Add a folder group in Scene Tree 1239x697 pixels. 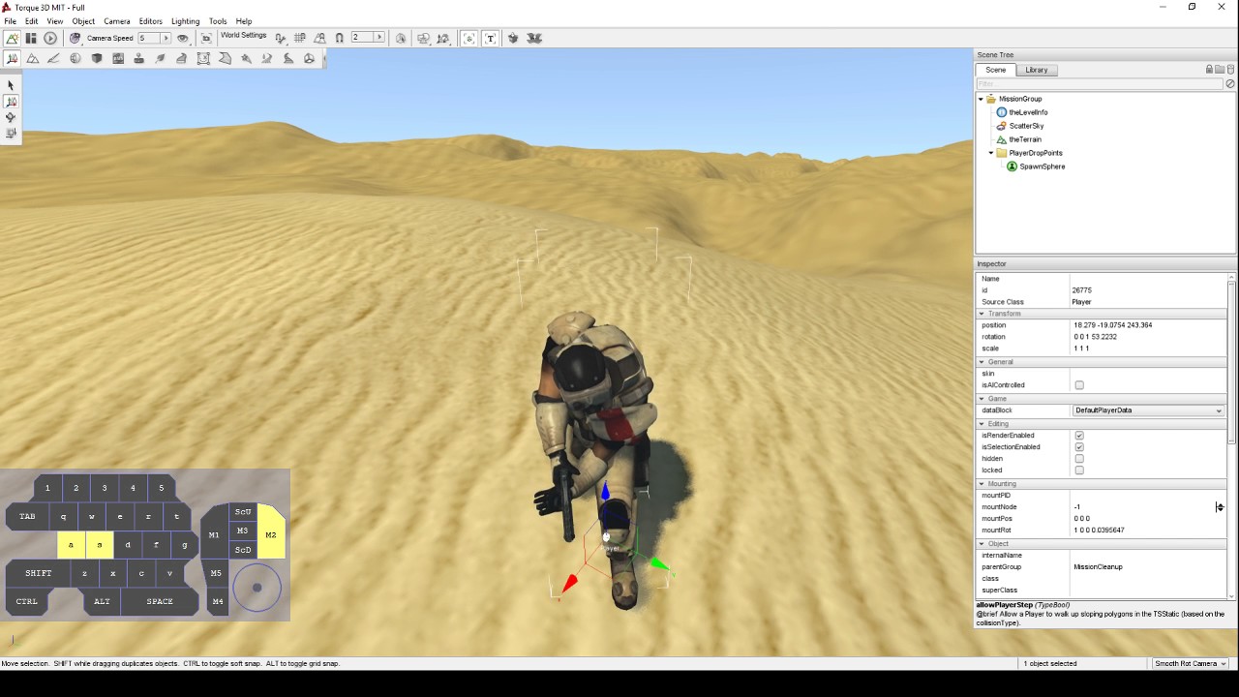tap(1220, 70)
